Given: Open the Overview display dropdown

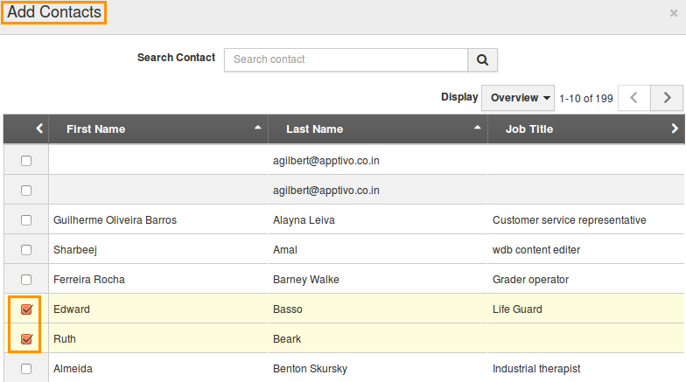Looking at the screenshot, I should pyautogui.click(x=518, y=98).
